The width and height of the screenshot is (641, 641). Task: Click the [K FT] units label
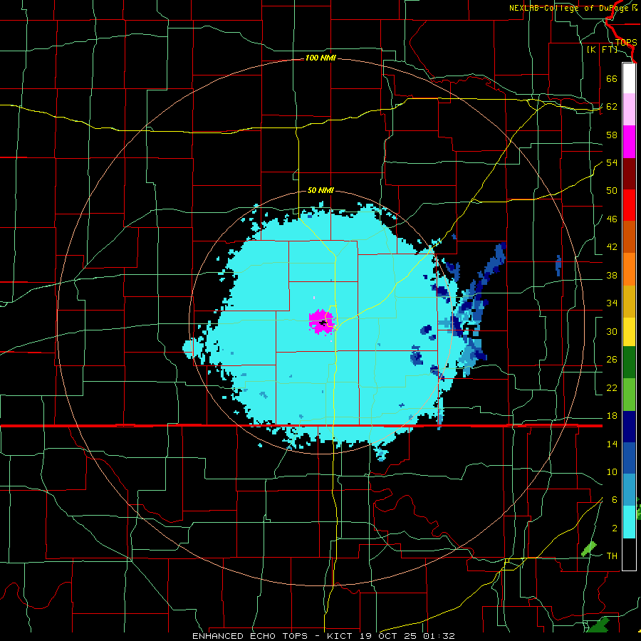[x=602, y=49]
